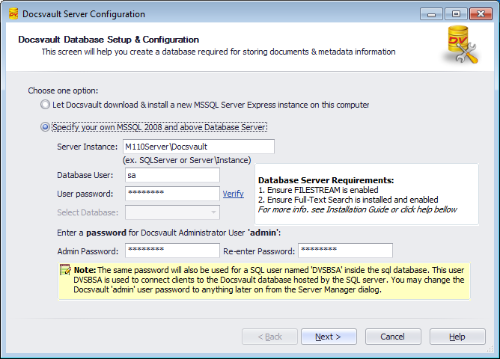Close the Docsvault Server Configuration window
Image resolution: width=500 pixels, height=359 pixels.
[481, 14]
